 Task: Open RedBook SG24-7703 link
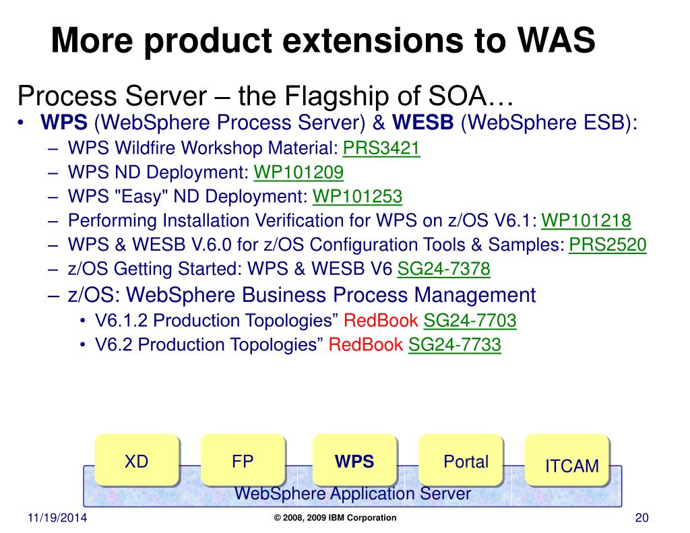[470, 321]
